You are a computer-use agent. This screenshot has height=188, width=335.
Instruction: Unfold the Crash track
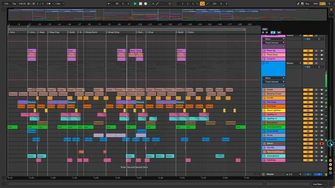(x=264, y=90)
